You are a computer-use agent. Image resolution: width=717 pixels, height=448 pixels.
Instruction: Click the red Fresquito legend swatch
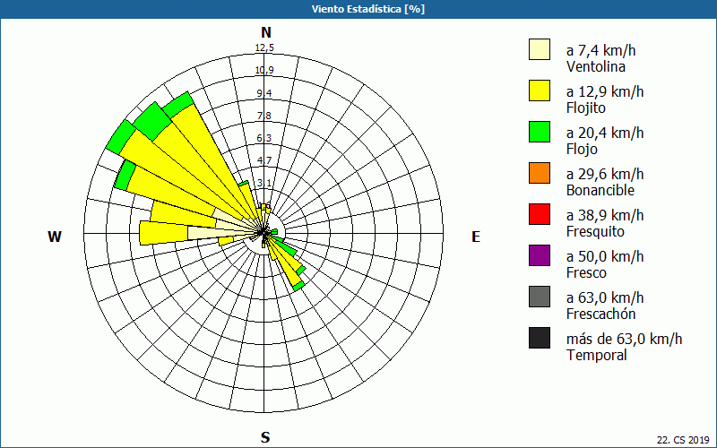click(540, 214)
